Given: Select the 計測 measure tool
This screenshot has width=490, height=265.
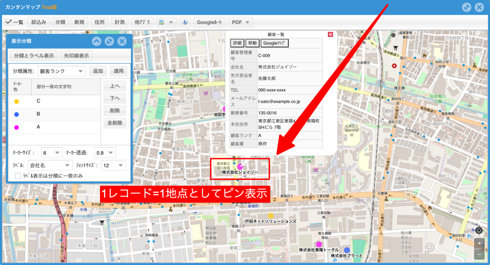Looking at the screenshot, I should [119, 22].
